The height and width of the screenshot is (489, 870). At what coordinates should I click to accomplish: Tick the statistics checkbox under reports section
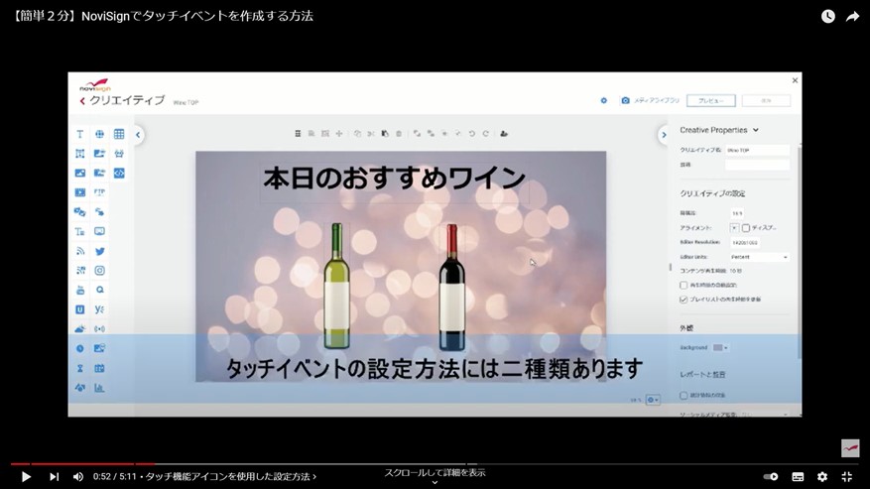684,395
